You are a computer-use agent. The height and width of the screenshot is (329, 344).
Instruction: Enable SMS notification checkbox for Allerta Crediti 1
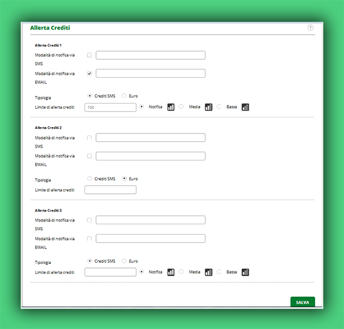[89, 55]
